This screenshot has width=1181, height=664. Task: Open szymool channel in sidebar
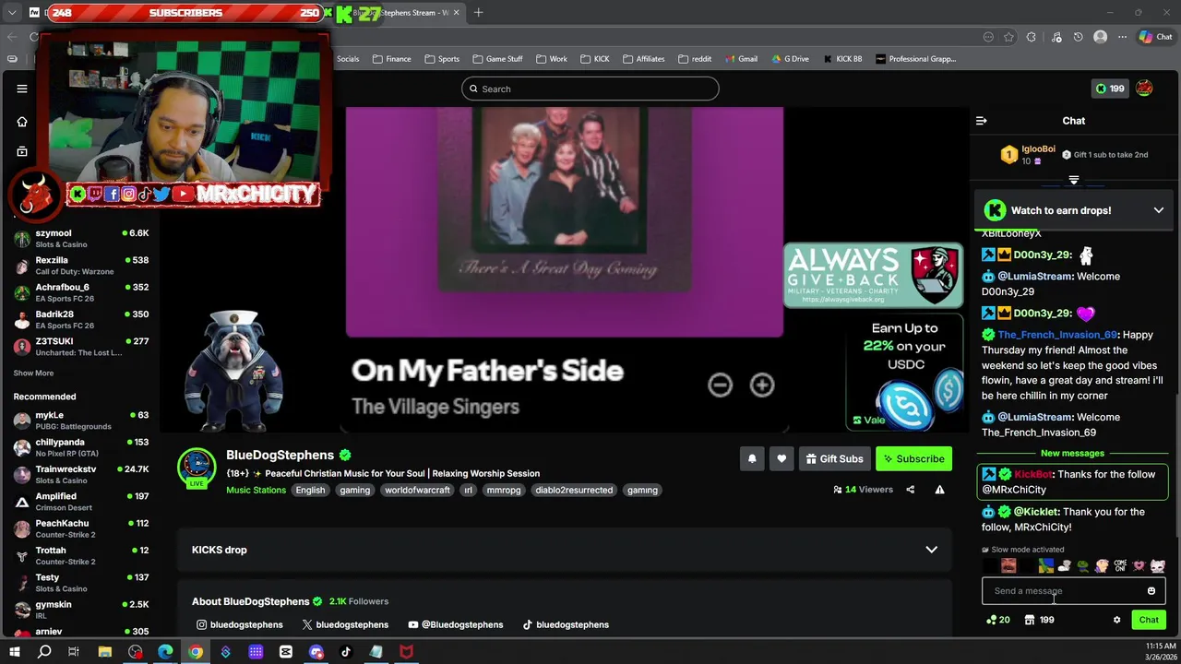[81, 238]
